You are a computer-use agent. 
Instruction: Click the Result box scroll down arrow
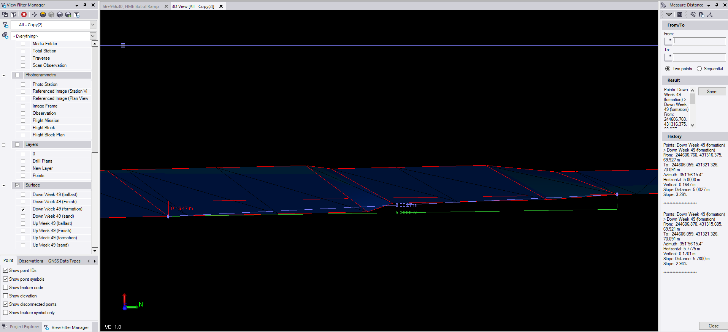[x=692, y=125]
